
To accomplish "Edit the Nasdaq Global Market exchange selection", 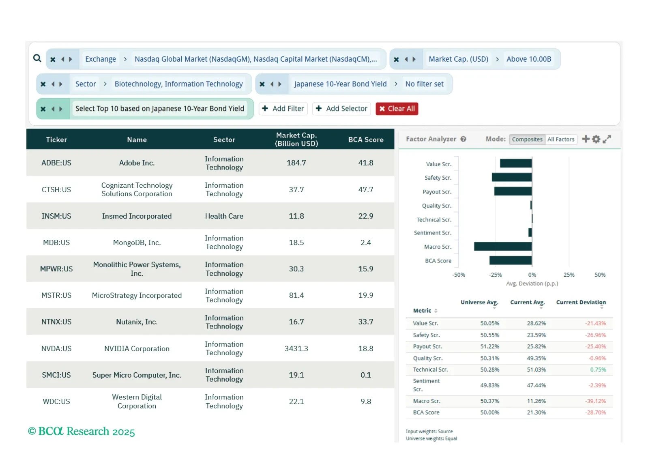I will [x=255, y=59].
